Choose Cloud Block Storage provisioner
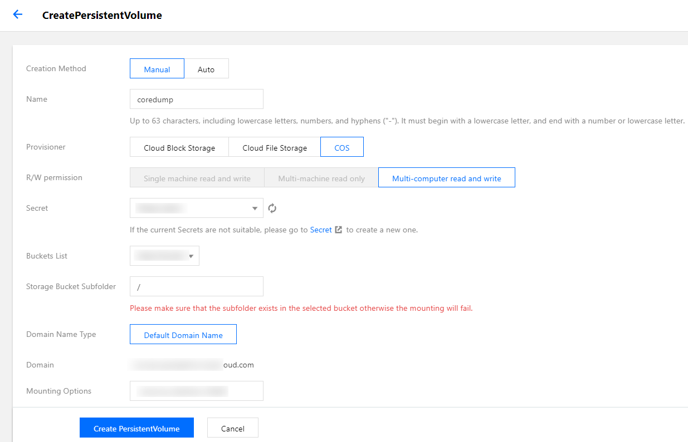The height and width of the screenshot is (442, 688). 179,147
